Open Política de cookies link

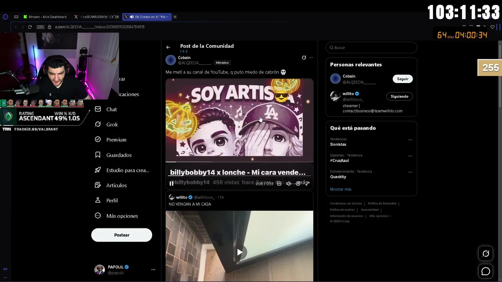[342, 210]
